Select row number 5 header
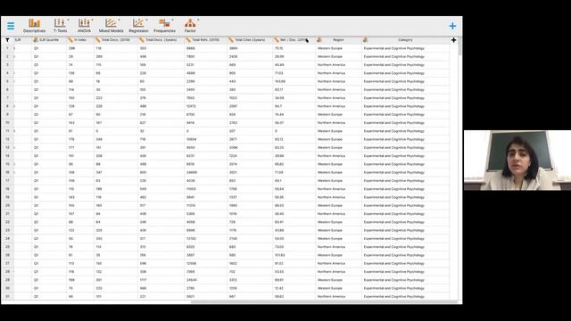Image resolution: width=571 pixels, height=321 pixels. point(7,81)
